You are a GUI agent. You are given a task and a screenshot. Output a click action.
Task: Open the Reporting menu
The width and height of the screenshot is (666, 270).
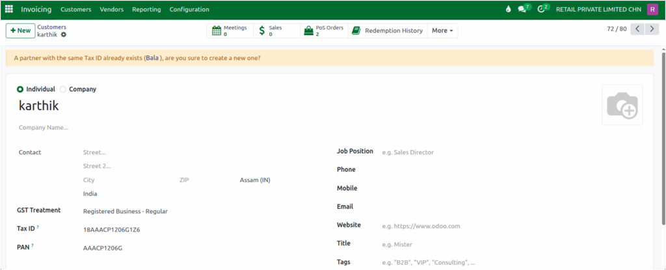pyautogui.click(x=146, y=9)
